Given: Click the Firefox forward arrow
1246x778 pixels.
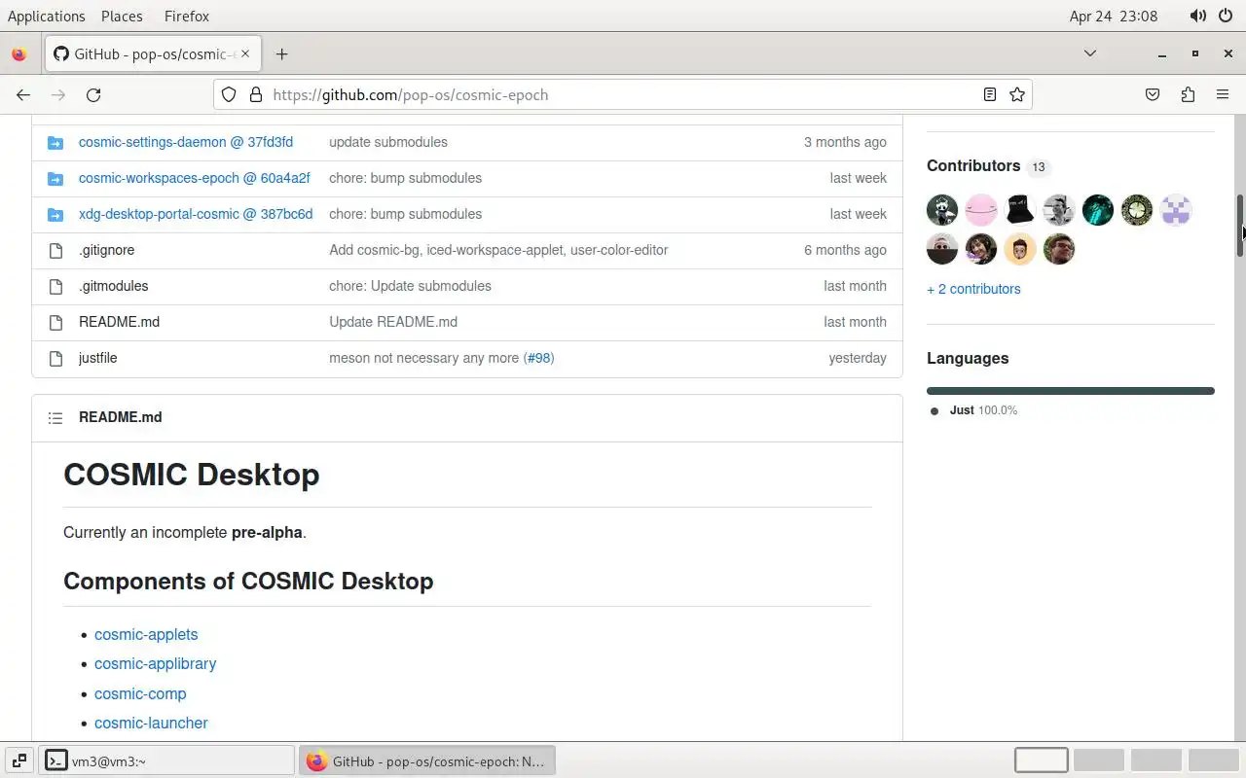Looking at the screenshot, I should tap(58, 94).
